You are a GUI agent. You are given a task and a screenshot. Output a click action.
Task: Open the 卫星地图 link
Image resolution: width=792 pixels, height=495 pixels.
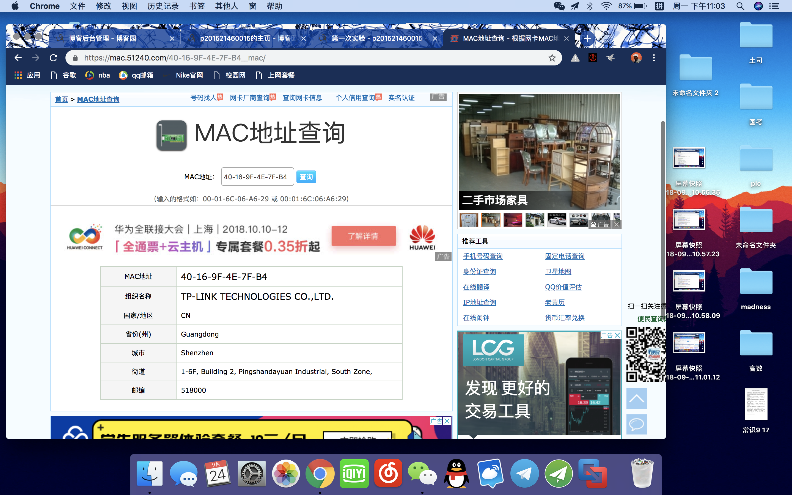[x=558, y=271]
